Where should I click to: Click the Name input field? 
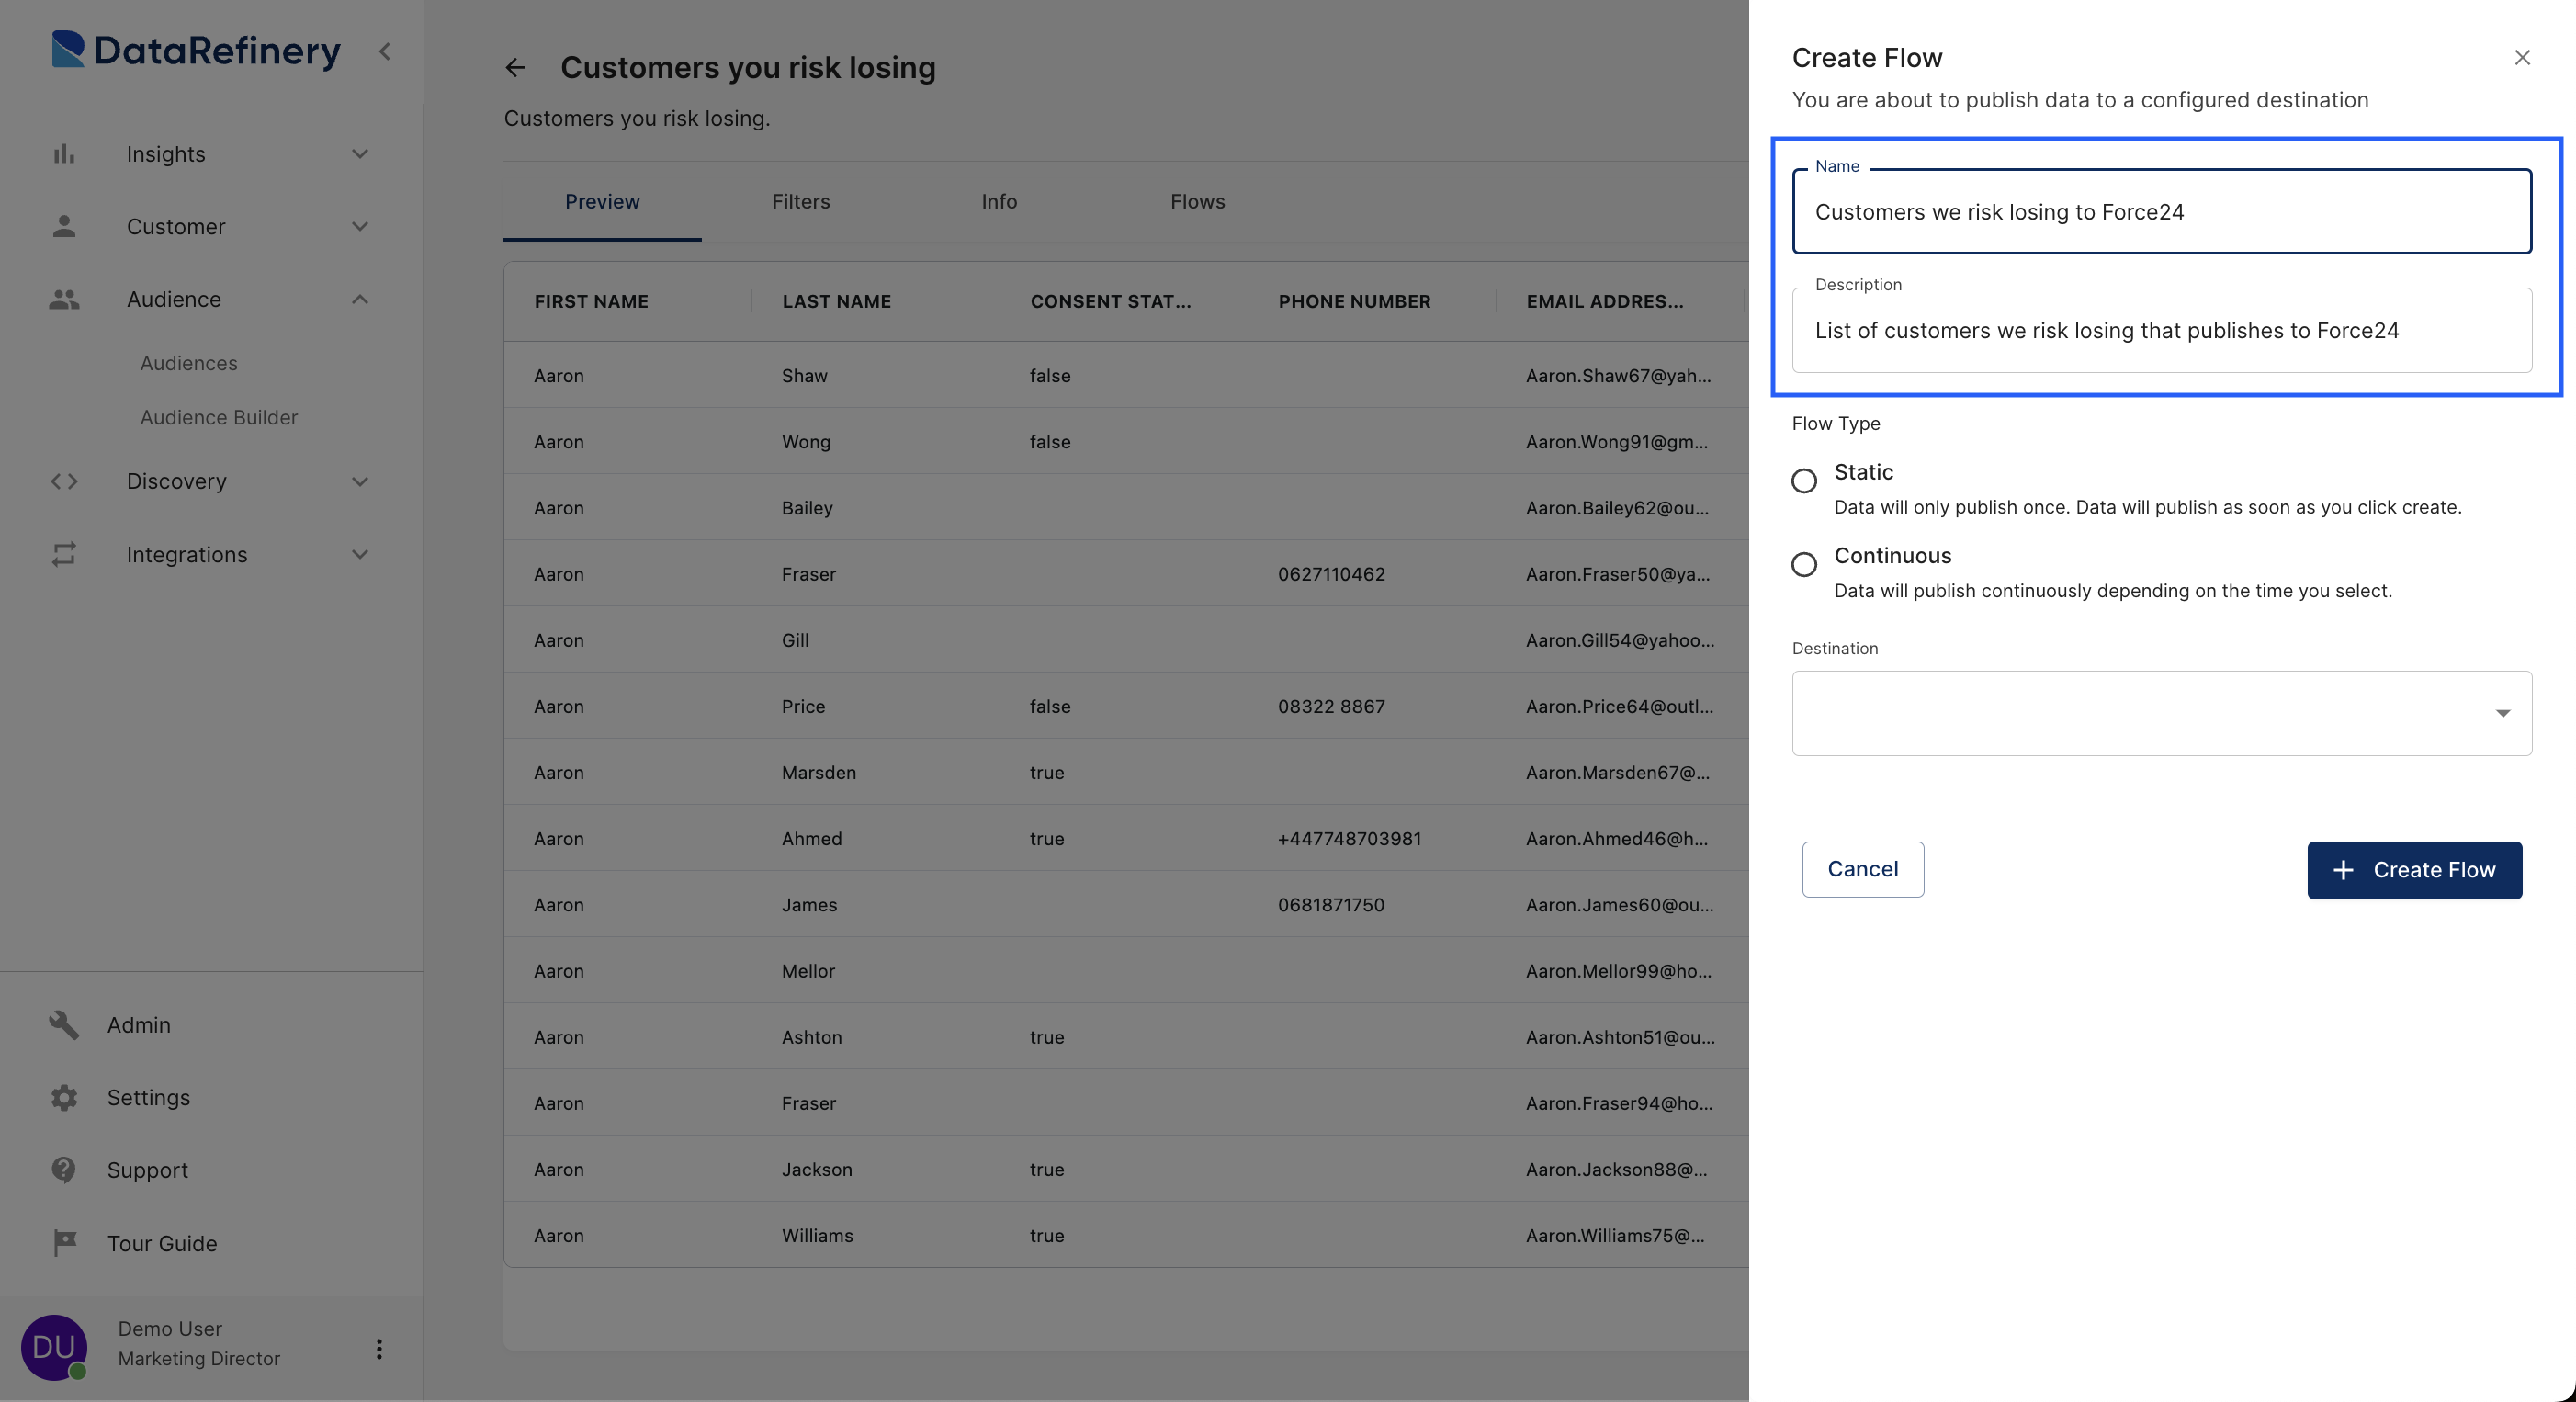click(x=2162, y=212)
